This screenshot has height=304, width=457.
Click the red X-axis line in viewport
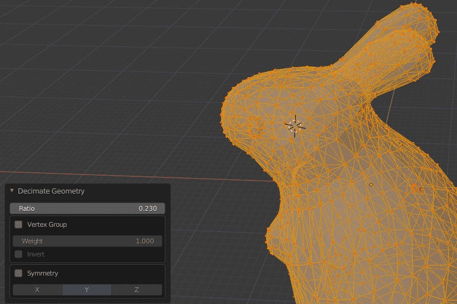click(119, 175)
